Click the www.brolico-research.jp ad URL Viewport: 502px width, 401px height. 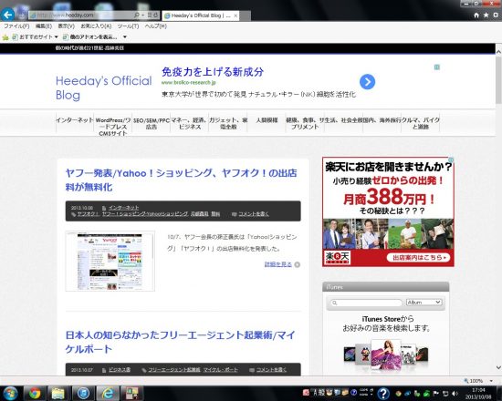coord(189,83)
